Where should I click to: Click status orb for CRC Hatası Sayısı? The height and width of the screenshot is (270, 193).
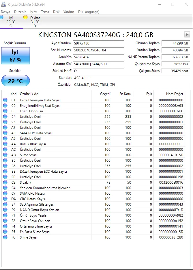click(5, 199)
